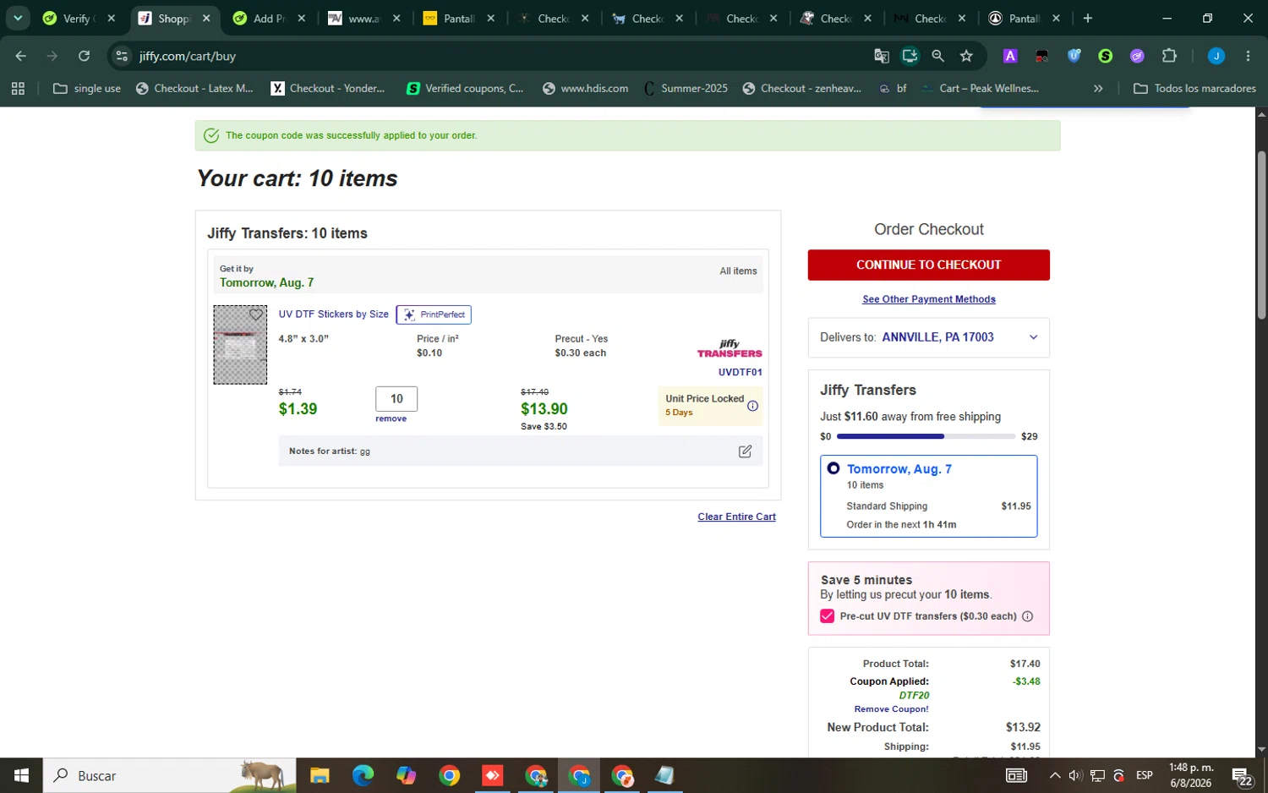The width and height of the screenshot is (1268, 793).
Task: Click the browser back arrow
Action: point(21,56)
